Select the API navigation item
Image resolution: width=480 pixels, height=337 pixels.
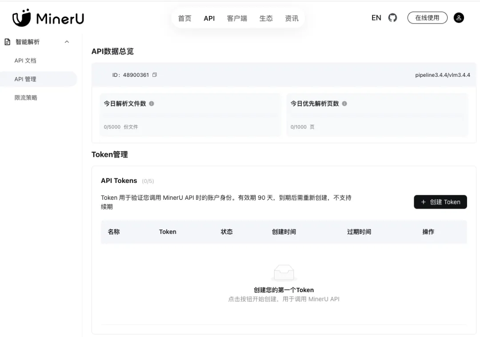[x=209, y=18]
